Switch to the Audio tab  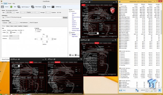(16, 26)
